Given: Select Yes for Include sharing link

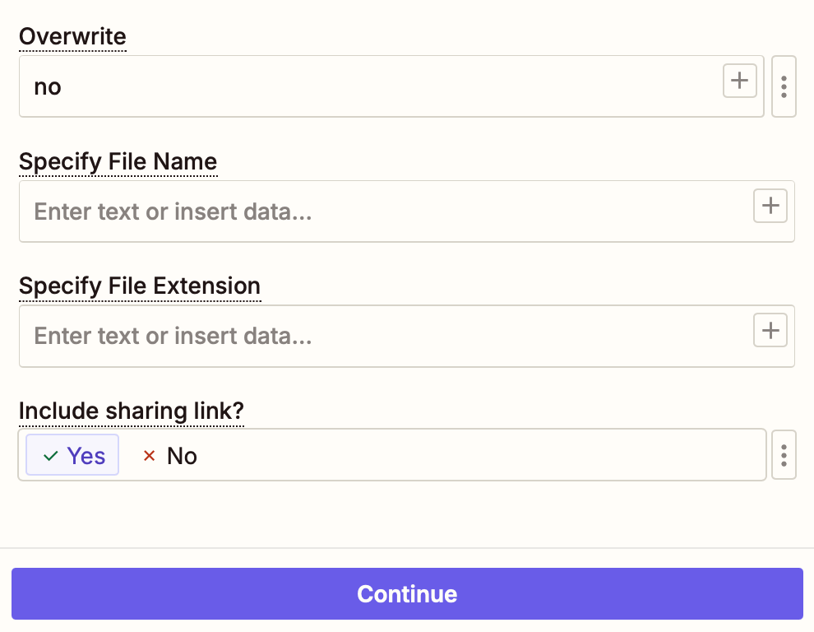Looking at the screenshot, I should coord(72,456).
